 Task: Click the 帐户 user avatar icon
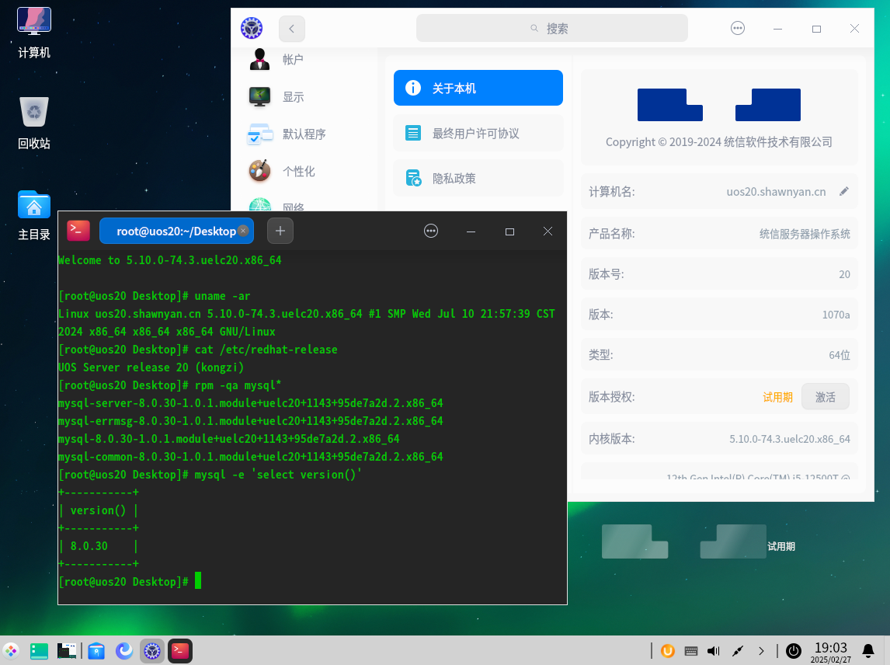tap(259, 59)
